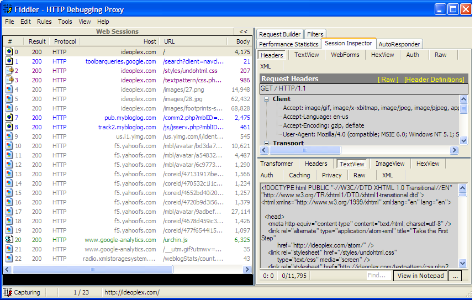Select the CSS file icon in session 3
This screenshot has width=475, height=300.
pos(9,80)
